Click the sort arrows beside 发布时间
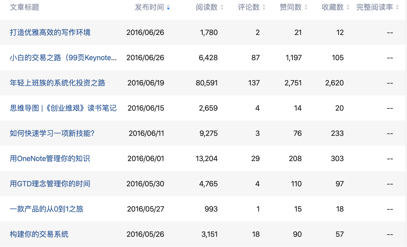 (168, 8)
